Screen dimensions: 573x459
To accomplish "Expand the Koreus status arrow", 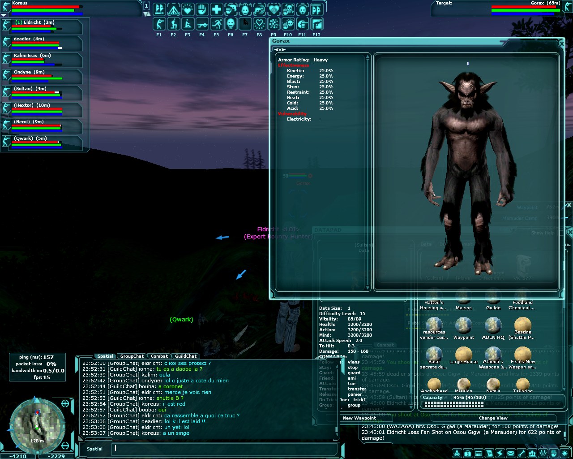I will click(4, 15).
